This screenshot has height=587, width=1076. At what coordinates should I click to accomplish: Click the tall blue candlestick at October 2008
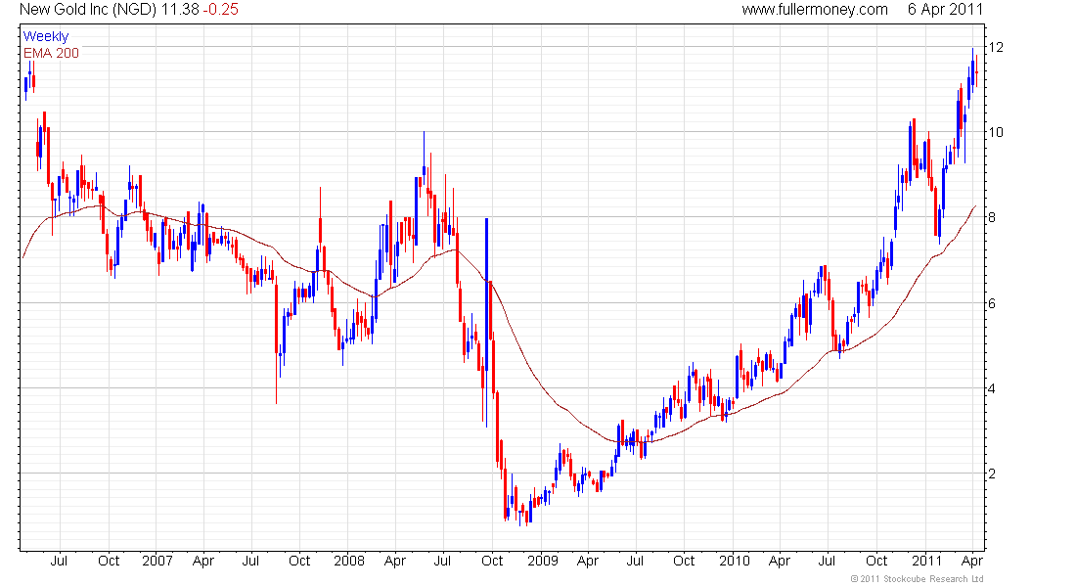coord(486,323)
